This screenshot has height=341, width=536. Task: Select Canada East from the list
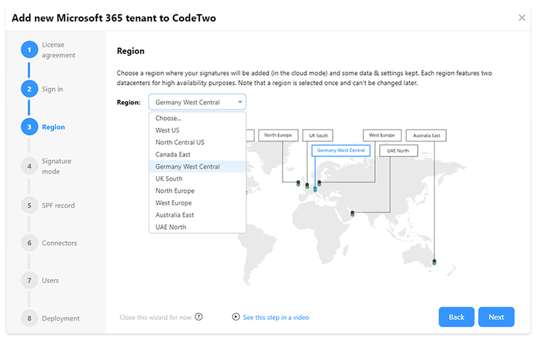pos(197,155)
